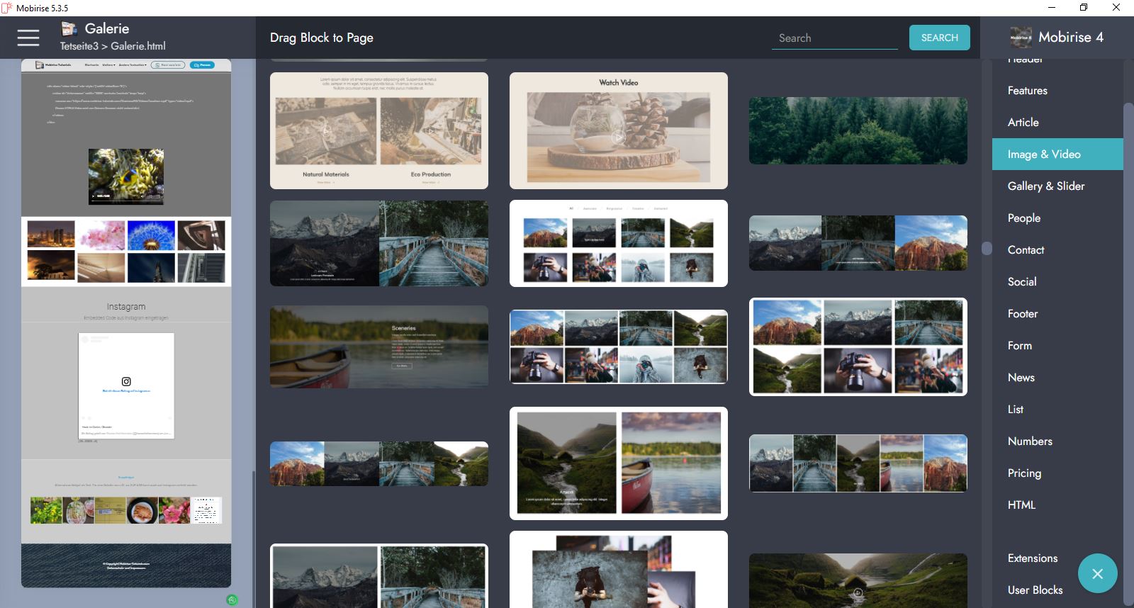Open the Features block category
The width and height of the screenshot is (1134, 608).
1027,91
